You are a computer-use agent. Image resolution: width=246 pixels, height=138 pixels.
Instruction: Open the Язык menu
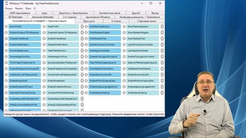(x=28, y=8)
